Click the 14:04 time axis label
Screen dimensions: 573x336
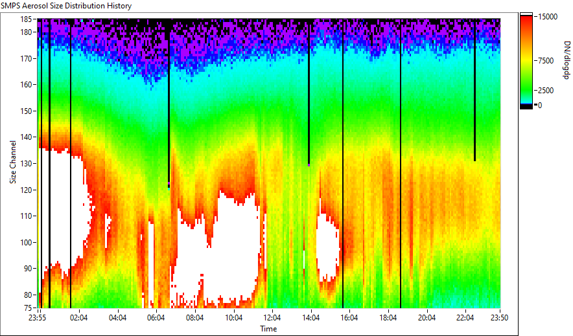310,318
